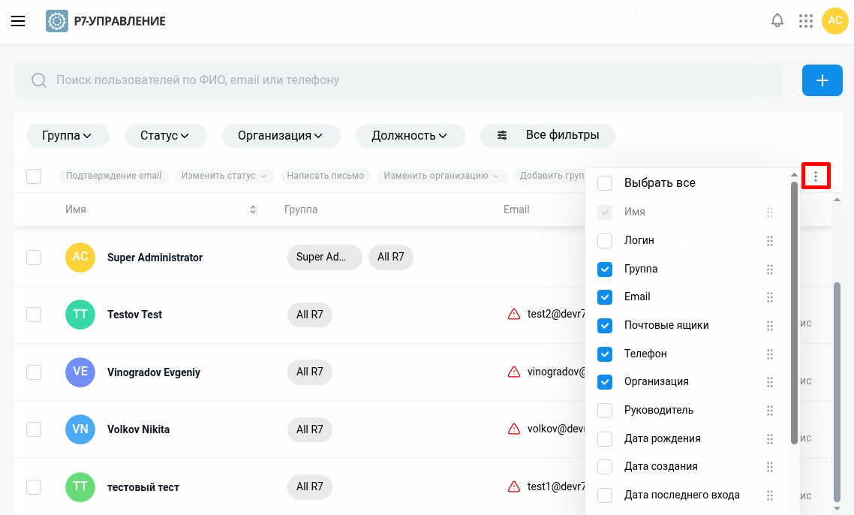
Task: Uncheck the Группа column checkbox
Action: (x=605, y=270)
